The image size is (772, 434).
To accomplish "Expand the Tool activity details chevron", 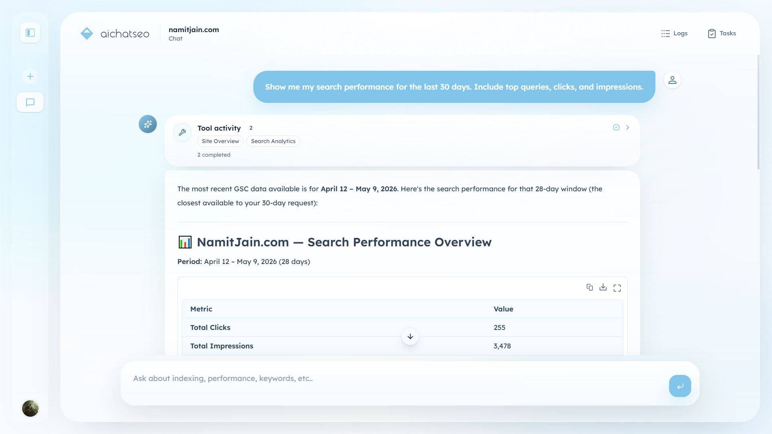I will click(627, 127).
